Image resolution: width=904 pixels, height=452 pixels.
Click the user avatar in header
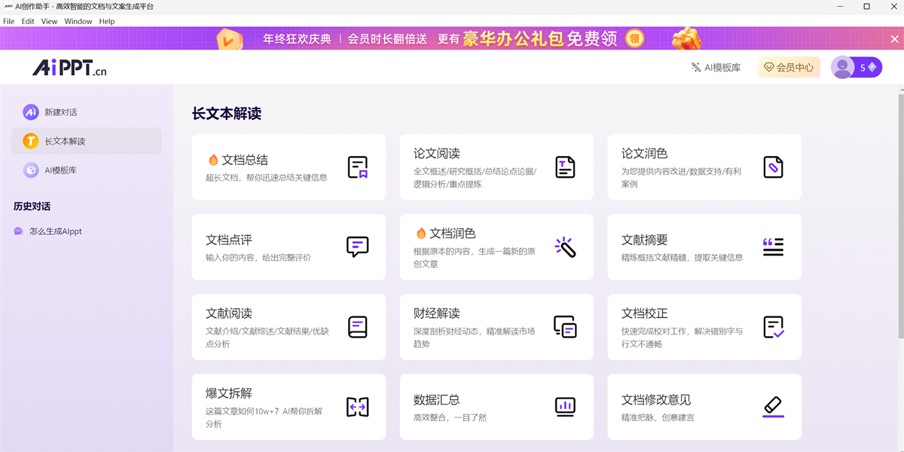[x=842, y=68]
